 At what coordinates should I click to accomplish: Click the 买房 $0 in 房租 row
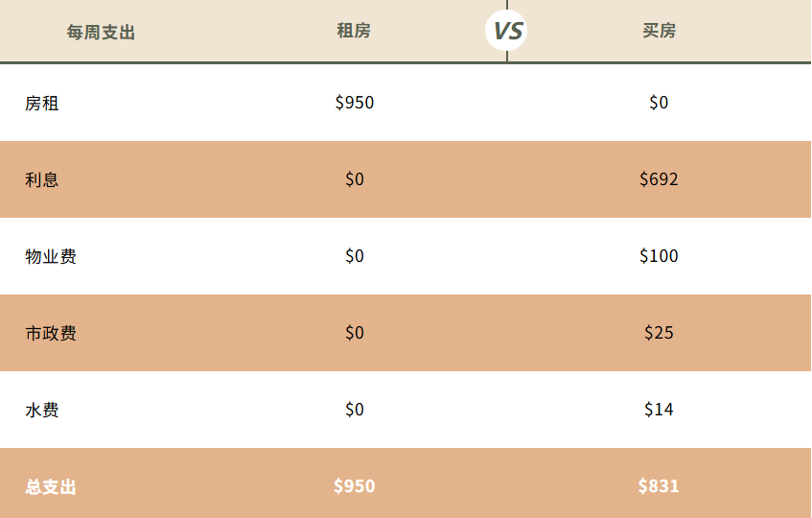pos(659,103)
